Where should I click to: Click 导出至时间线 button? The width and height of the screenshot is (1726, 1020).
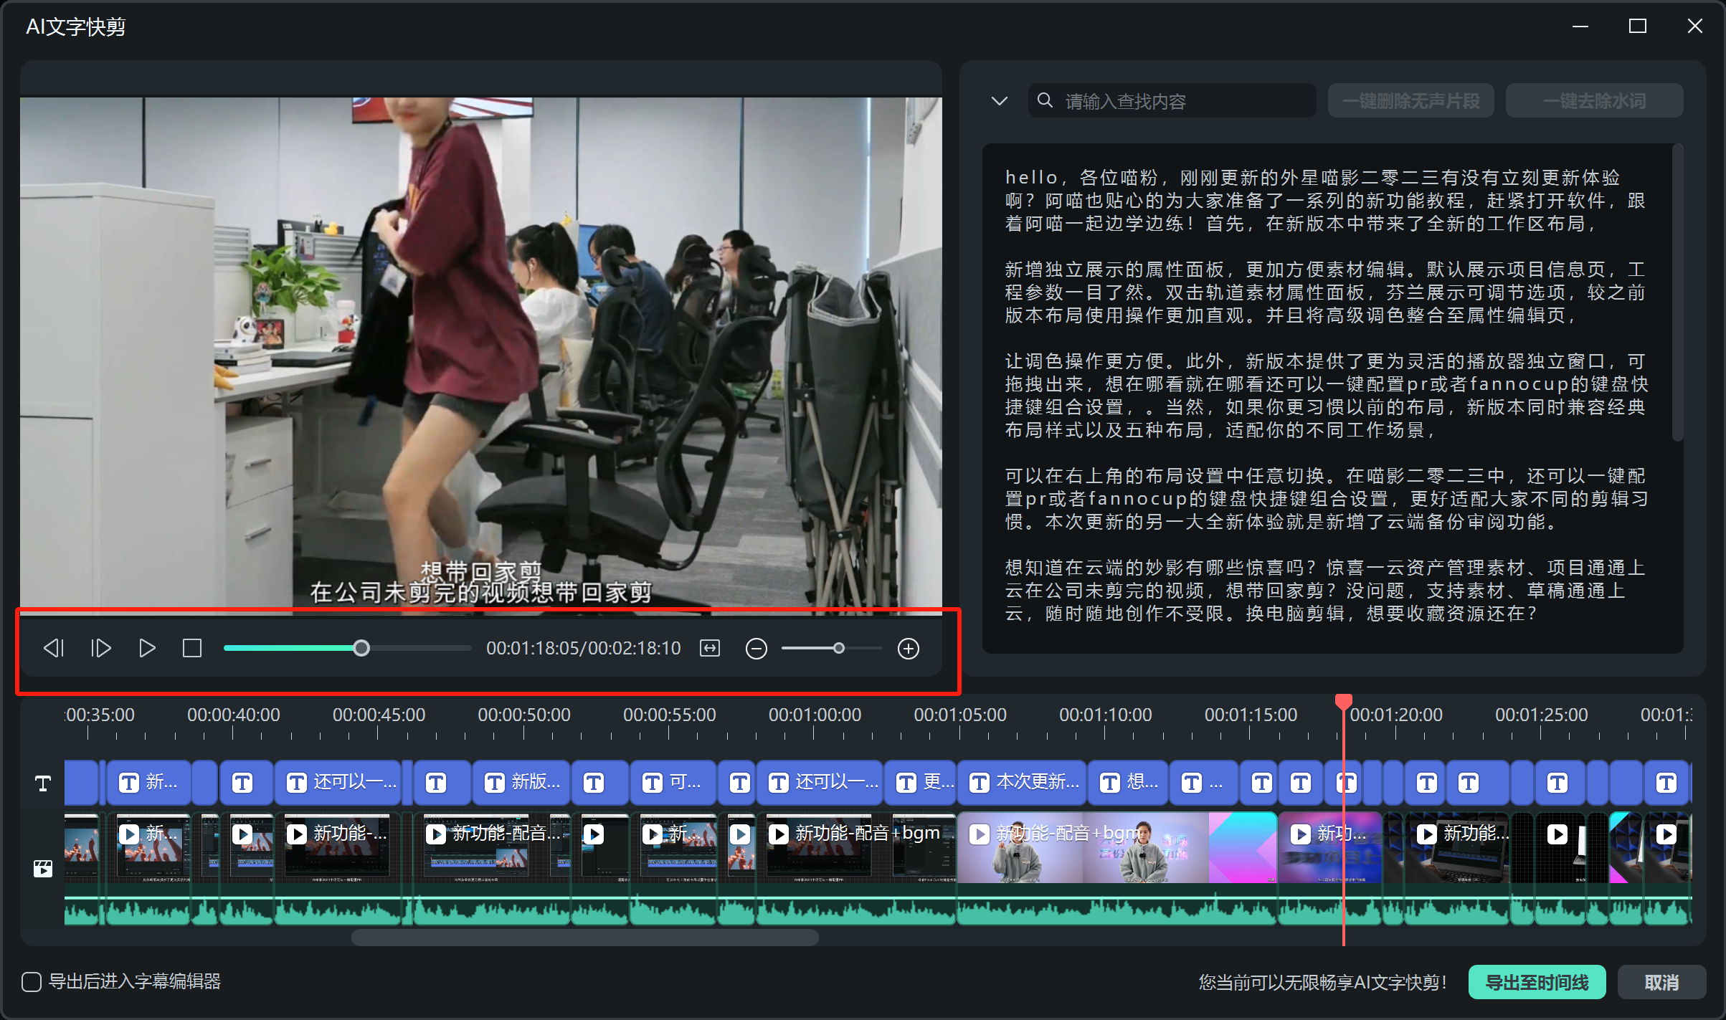coord(1536,982)
